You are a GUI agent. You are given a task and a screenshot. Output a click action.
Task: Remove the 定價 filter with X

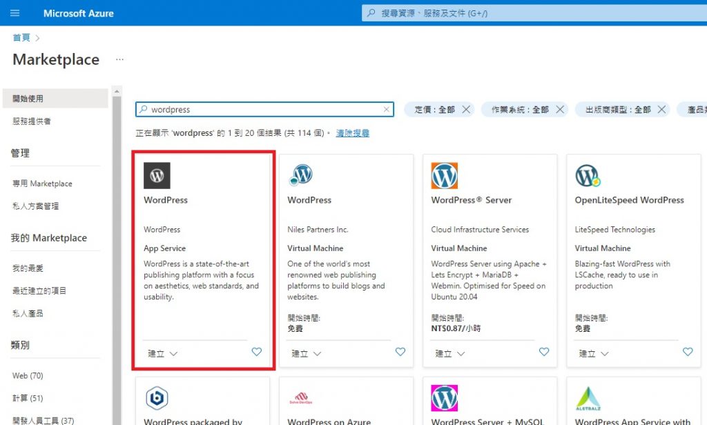click(x=466, y=110)
